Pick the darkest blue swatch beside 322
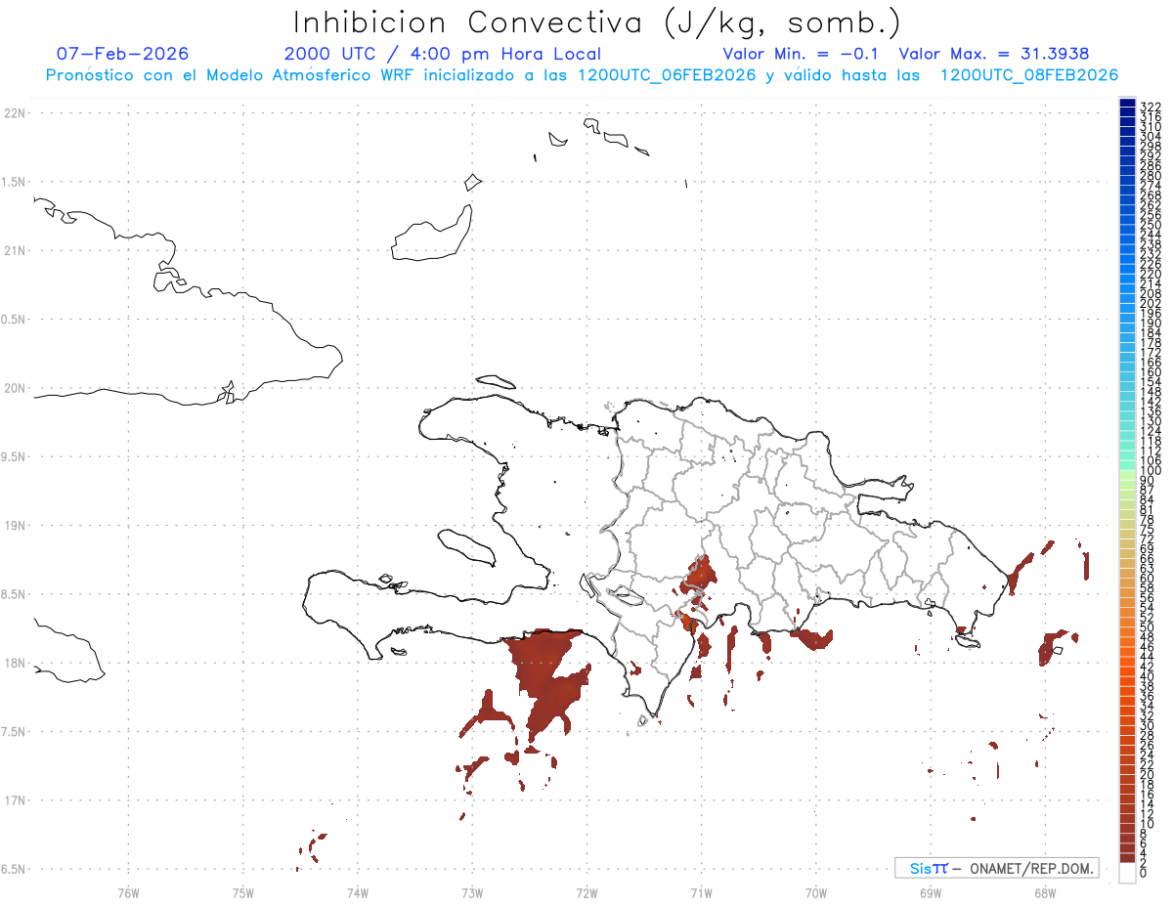Screen dimensions: 1173x906 [x=1128, y=103]
